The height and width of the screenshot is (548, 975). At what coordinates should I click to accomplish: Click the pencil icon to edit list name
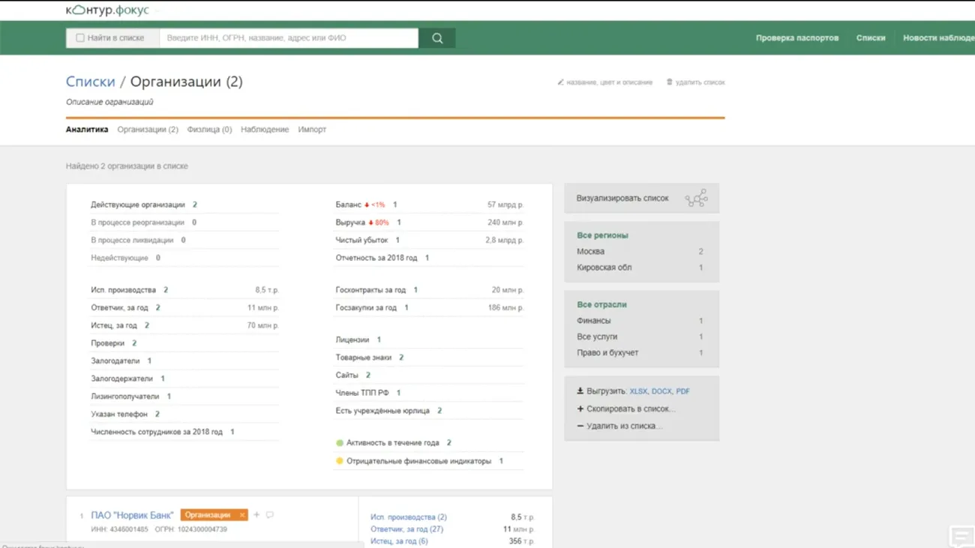click(560, 82)
